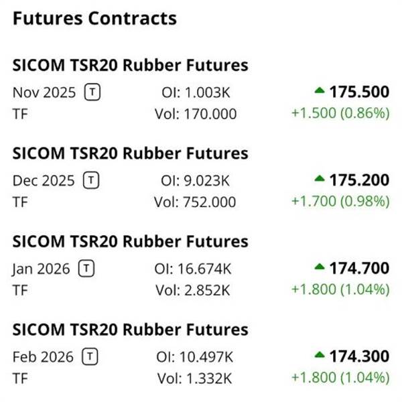
Task: Select the Jan 2026 price 174.700
Action: click(x=359, y=269)
